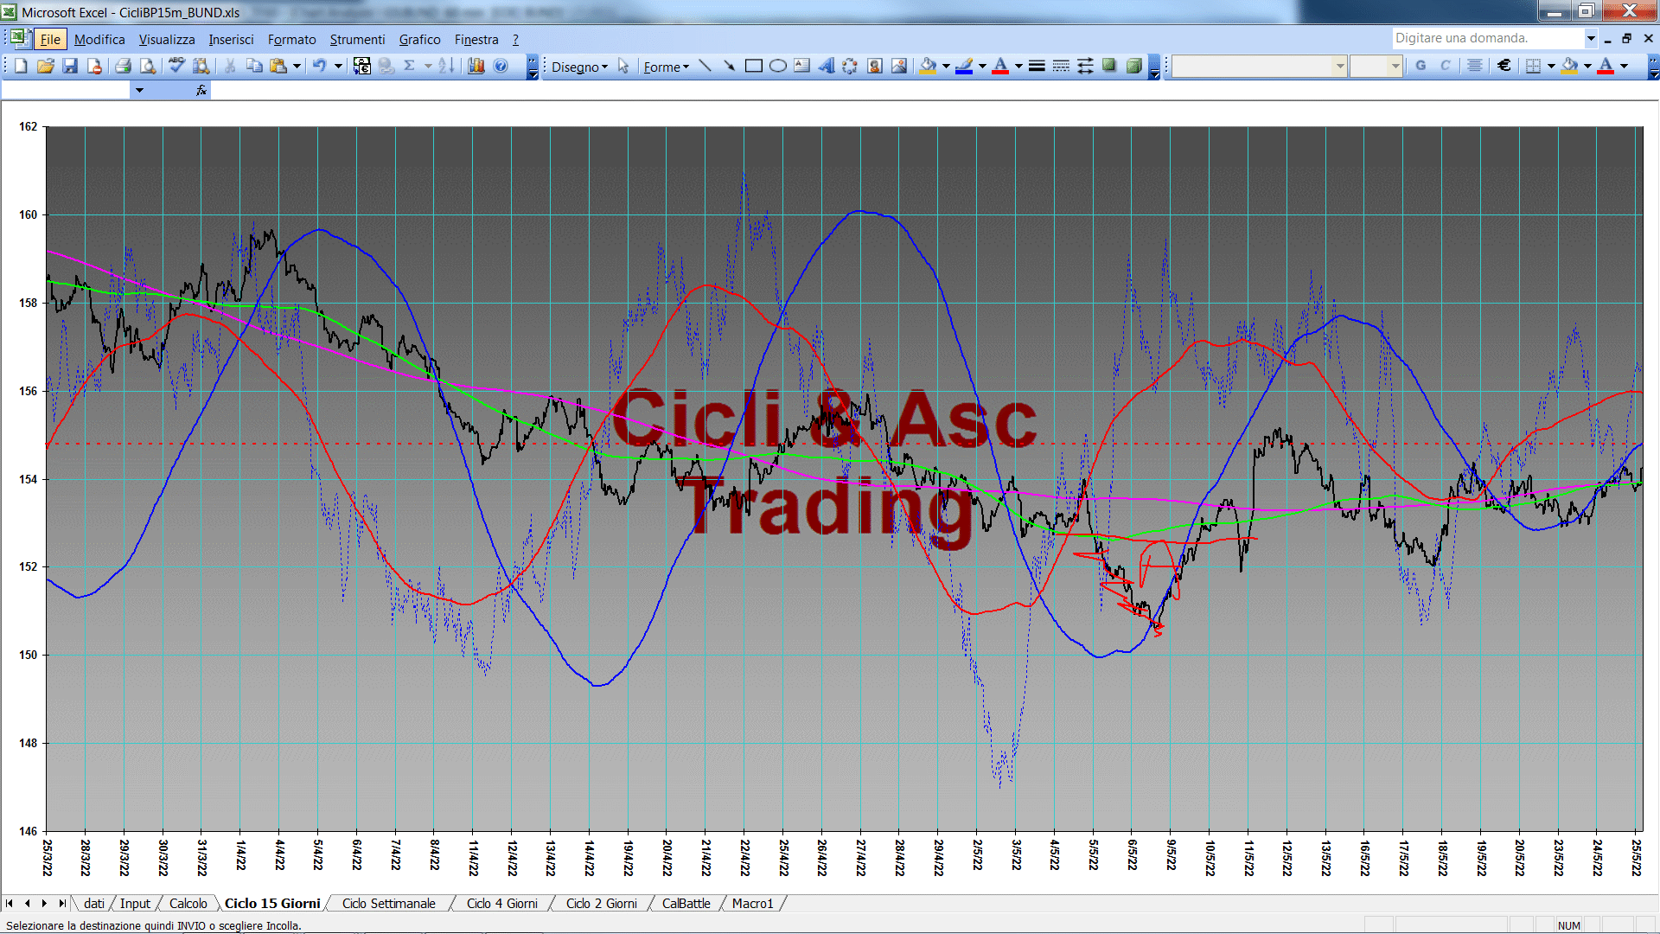
Task: Open Excel Help question mark icon
Action: click(x=501, y=66)
